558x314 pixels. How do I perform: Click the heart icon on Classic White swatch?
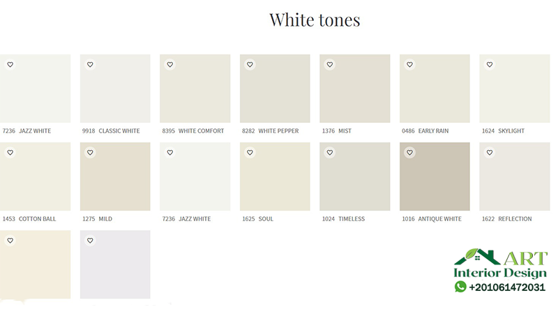(x=90, y=65)
